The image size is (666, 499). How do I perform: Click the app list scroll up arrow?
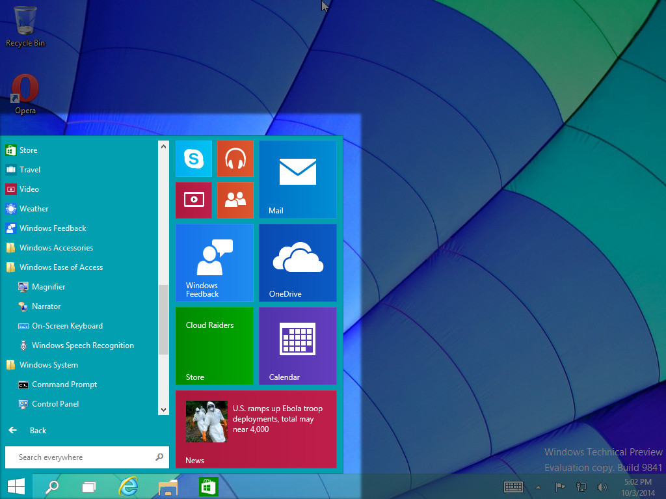coord(163,146)
